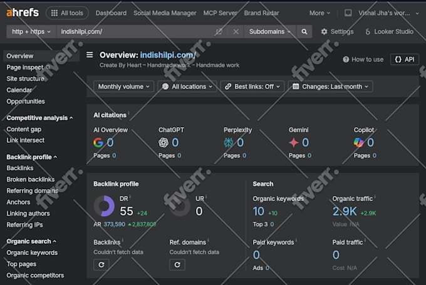Open Calendar in the sidebar
The width and height of the screenshot is (426, 285).
pyautogui.click(x=19, y=90)
